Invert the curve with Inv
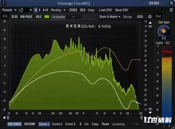 87,124
